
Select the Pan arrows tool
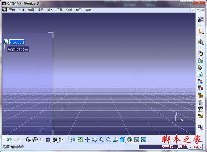[x=87, y=140]
